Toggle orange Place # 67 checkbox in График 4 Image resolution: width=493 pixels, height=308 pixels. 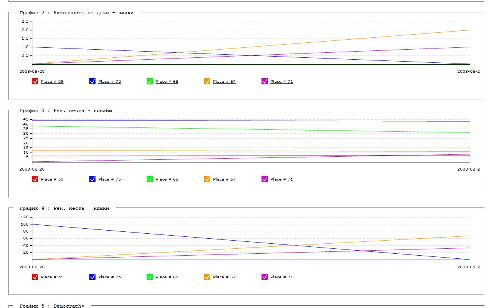pos(207,277)
